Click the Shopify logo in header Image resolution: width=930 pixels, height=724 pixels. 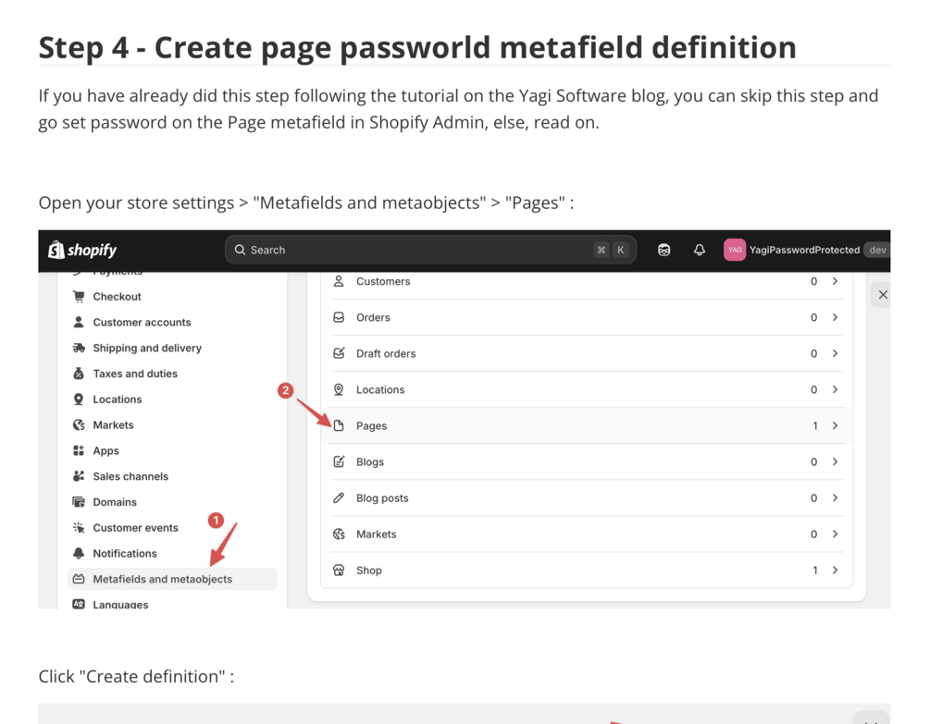point(82,250)
